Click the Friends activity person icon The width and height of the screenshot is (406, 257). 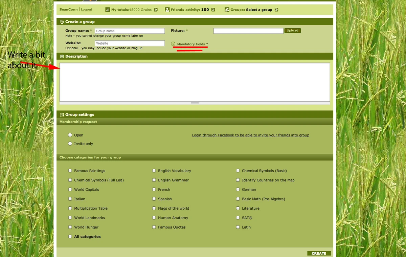(167, 9)
